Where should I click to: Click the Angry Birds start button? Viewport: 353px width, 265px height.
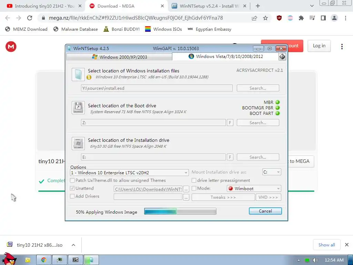pyautogui.click(x=9, y=259)
